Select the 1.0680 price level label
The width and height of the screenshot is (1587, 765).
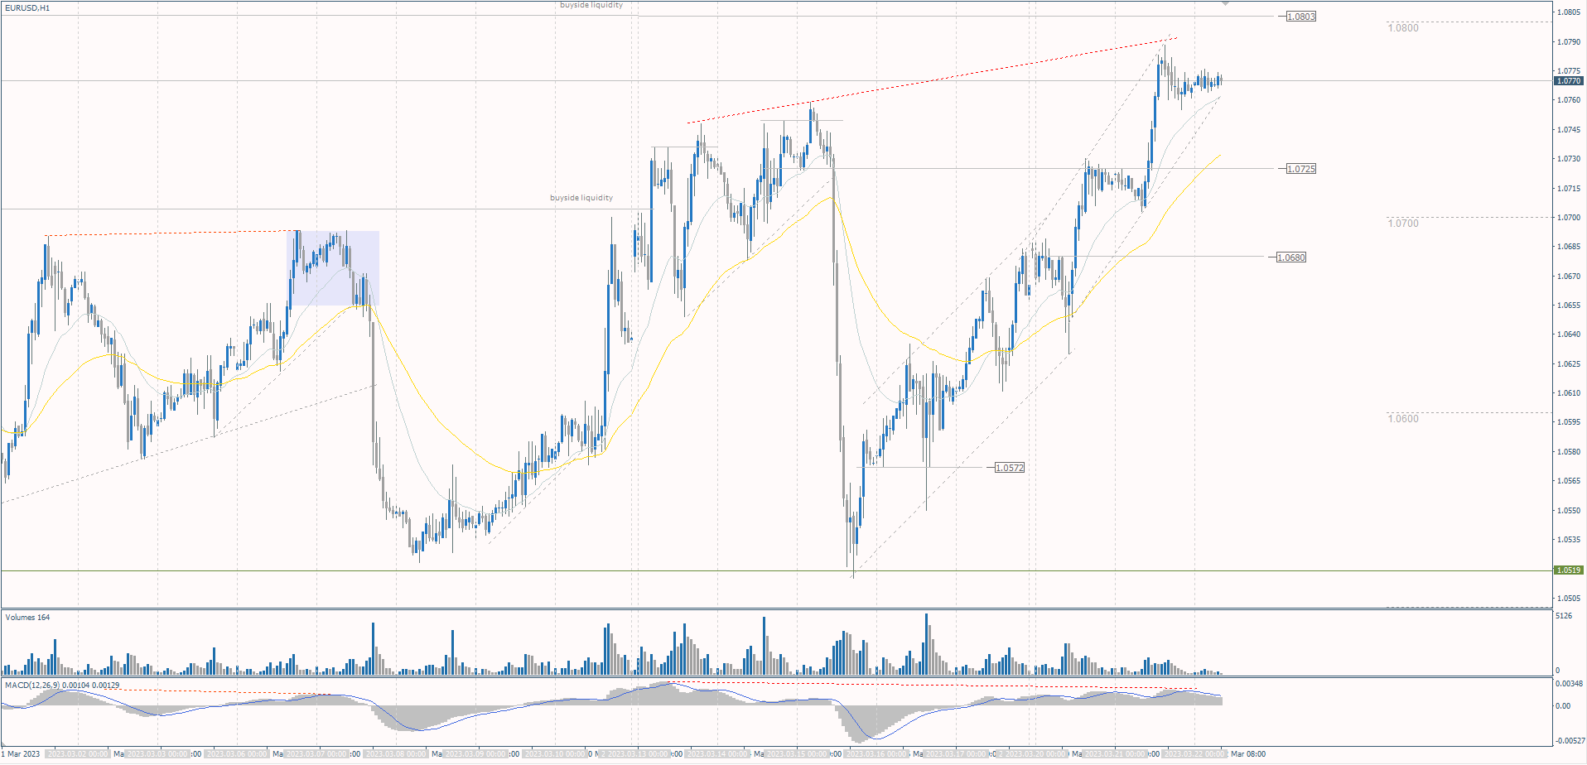click(x=1290, y=257)
